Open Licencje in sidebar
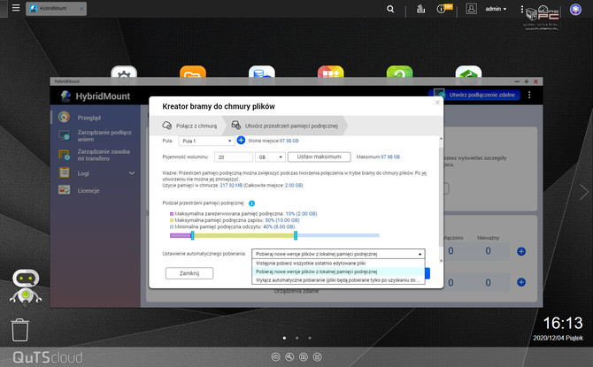 [96, 190]
